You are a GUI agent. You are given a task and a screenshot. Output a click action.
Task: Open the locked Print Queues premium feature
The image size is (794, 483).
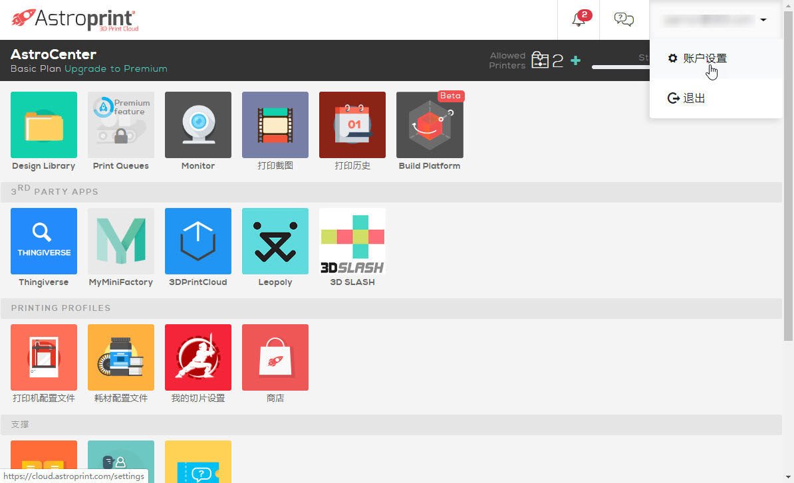tap(121, 125)
